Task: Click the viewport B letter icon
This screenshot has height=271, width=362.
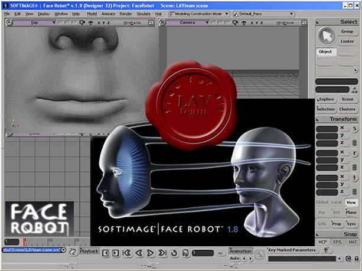Action: pyautogui.click(x=162, y=22)
